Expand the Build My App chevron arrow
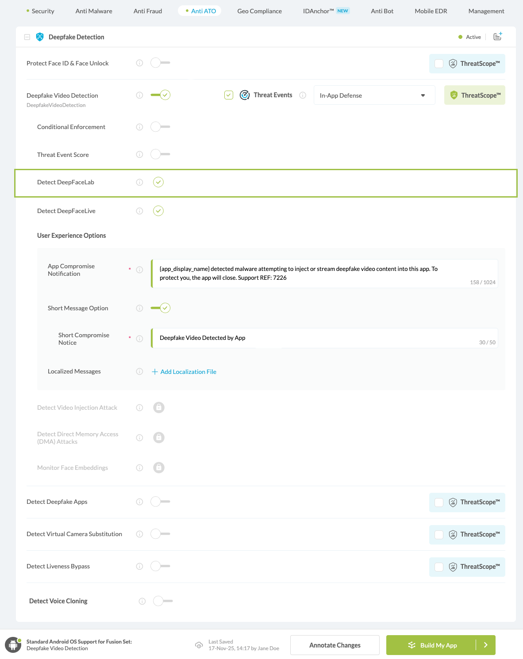Viewport: 523px width, 659px height. [x=485, y=645]
